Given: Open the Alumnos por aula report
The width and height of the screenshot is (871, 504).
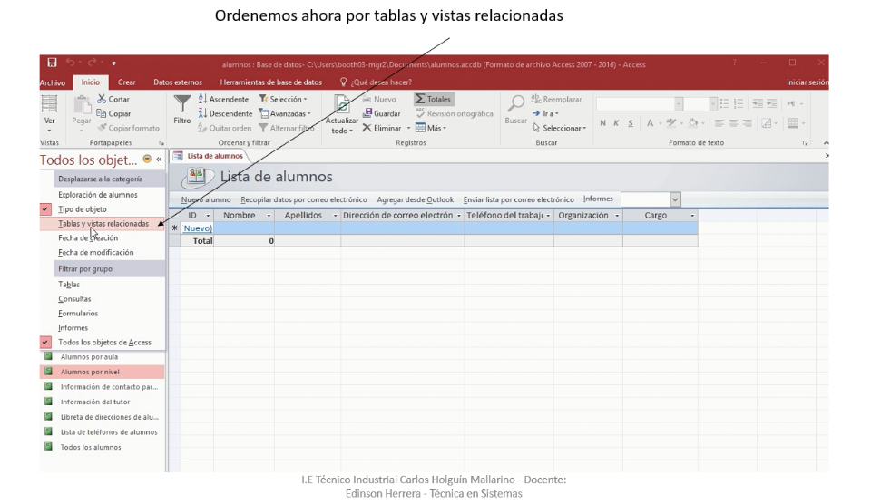Looking at the screenshot, I should 89,357.
